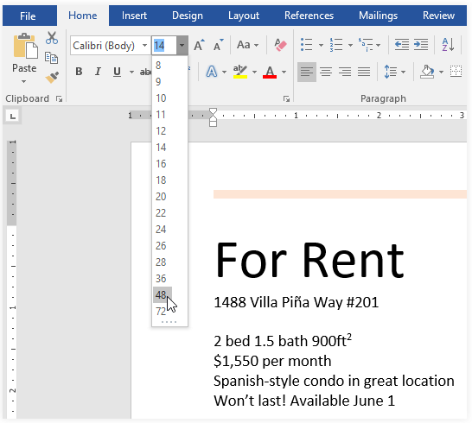Apply Text Effects with the outlined A
Screen dimensions: 472x423
212,72
